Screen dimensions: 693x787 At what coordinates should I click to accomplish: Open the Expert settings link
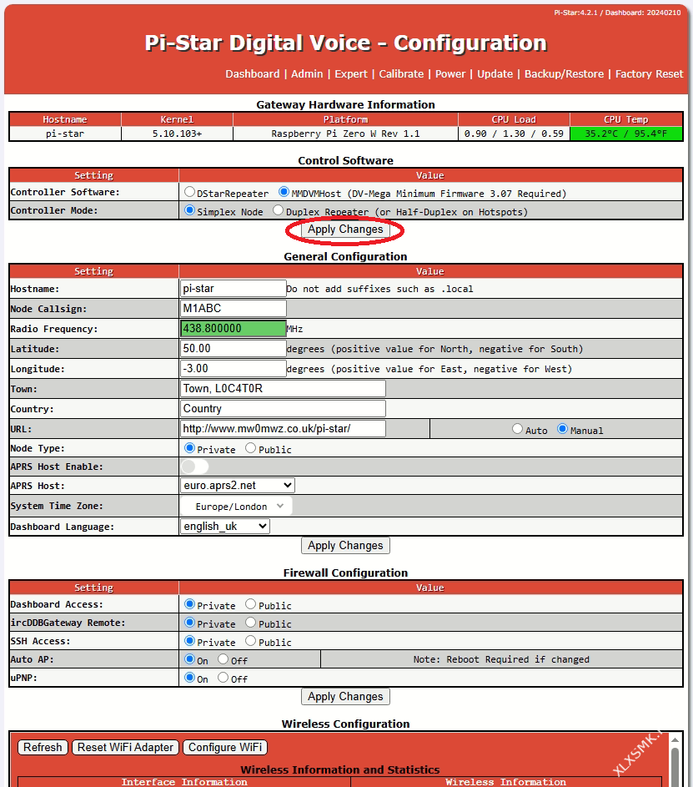click(x=351, y=73)
